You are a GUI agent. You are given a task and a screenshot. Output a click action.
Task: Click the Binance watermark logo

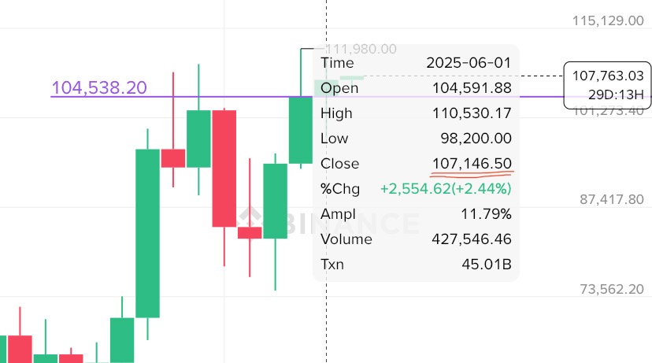328,223
